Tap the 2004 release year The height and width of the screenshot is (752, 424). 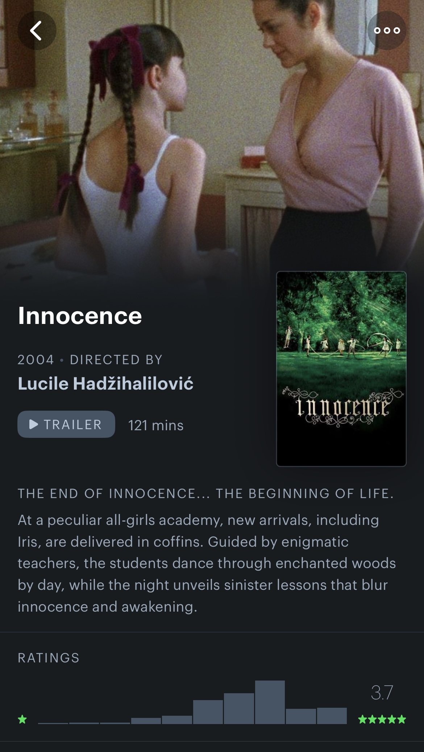36,359
